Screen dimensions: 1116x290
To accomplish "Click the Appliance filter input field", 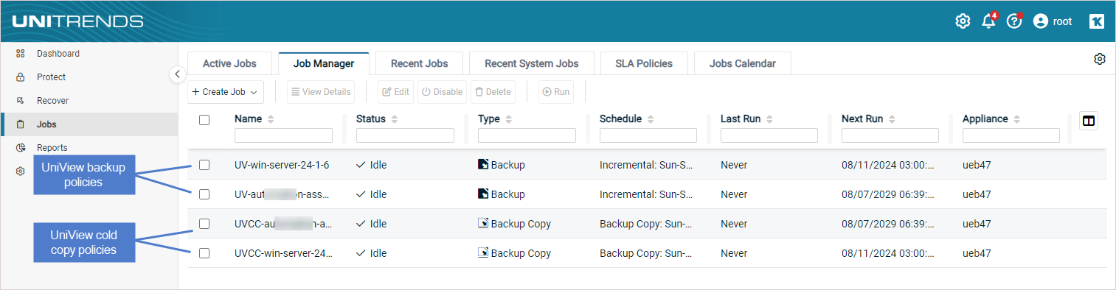I will pyautogui.click(x=1011, y=135).
